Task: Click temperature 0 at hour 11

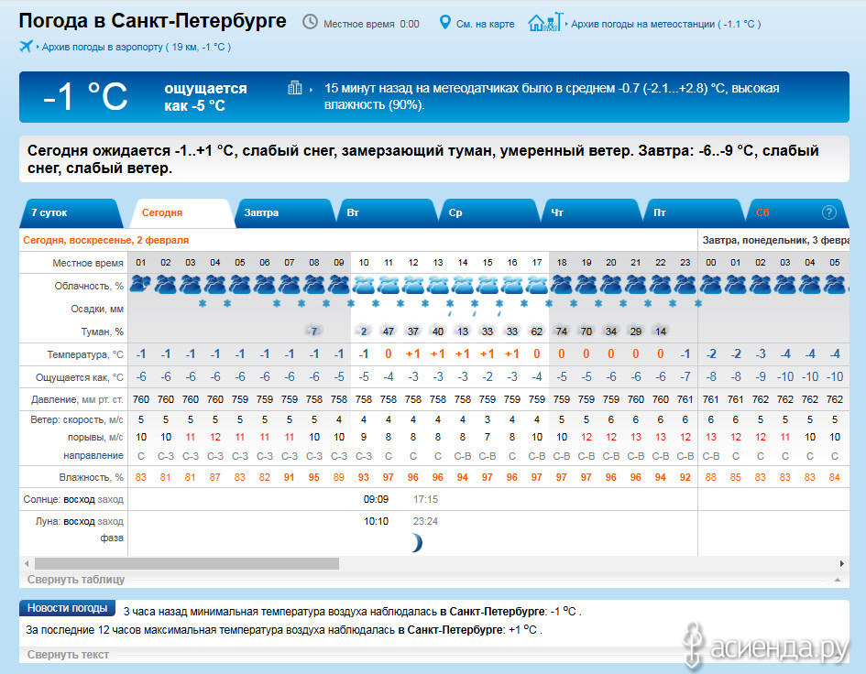Action: pyautogui.click(x=389, y=353)
